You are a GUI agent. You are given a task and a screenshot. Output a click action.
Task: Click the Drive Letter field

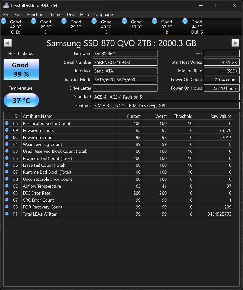(x=125, y=88)
